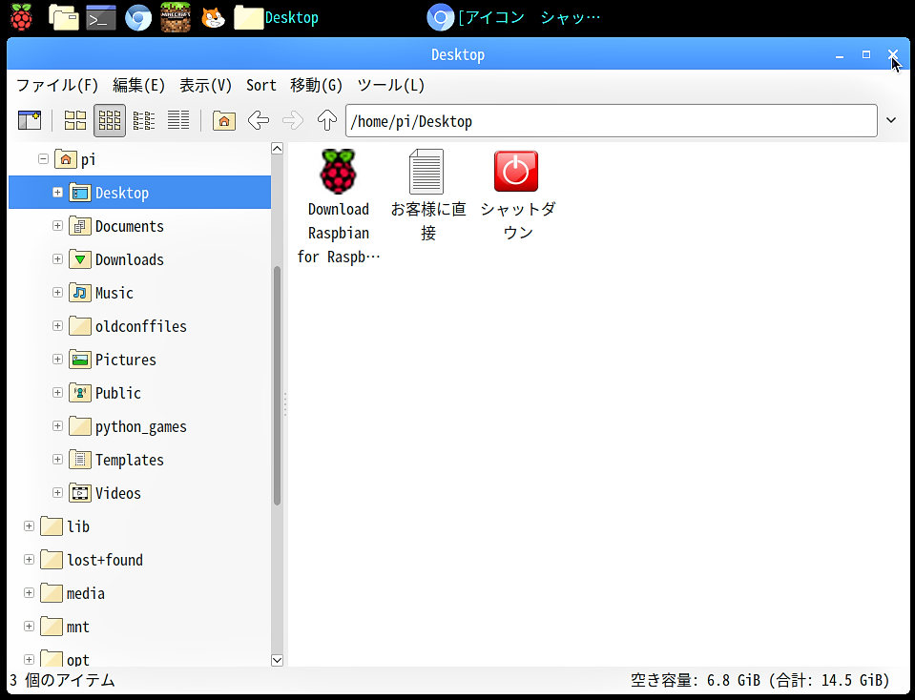Image resolution: width=915 pixels, height=700 pixels.
Task: Open the 移動(G) menu
Action: [x=316, y=86]
